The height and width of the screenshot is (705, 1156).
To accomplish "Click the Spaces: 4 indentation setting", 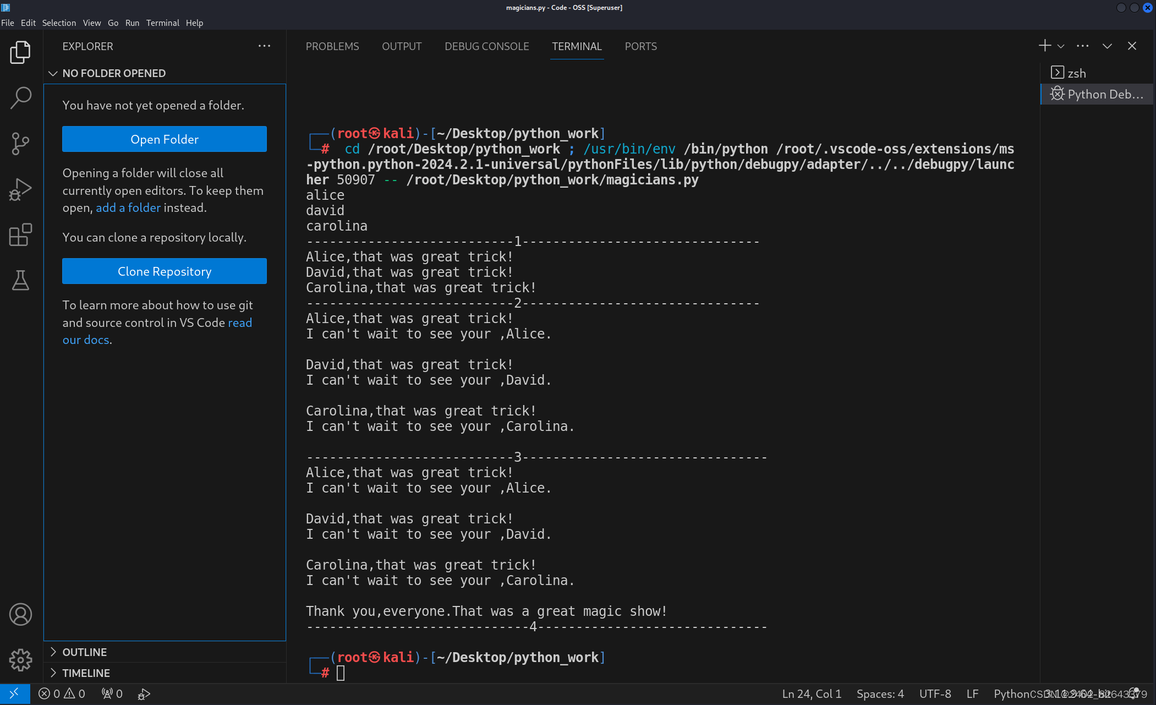I will 880,694.
